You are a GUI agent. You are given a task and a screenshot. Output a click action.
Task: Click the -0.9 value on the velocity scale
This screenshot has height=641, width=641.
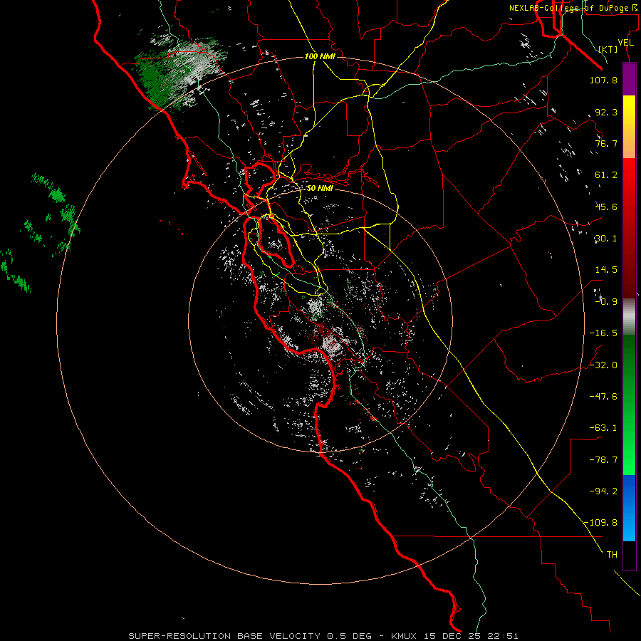point(606,302)
